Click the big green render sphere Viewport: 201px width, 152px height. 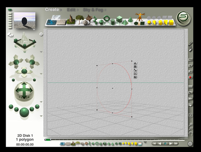tap(24, 112)
